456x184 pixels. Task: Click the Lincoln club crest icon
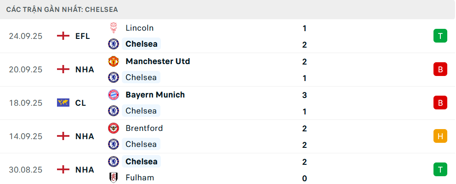pos(113,28)
